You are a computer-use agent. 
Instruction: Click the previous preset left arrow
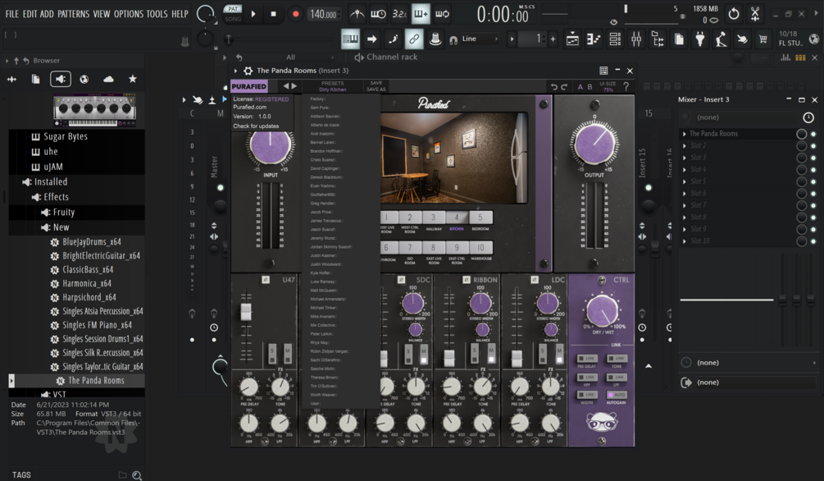[x=286, y=86]
